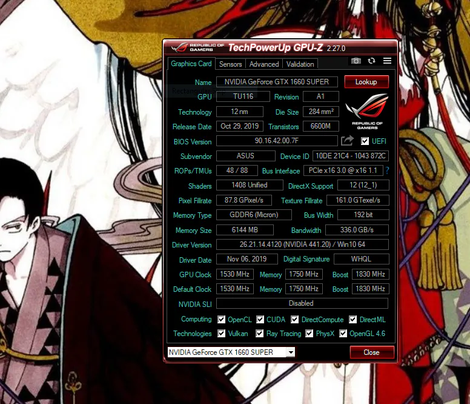Click the GPU Clock row Boost 1830 MHz value

(371, 274)
